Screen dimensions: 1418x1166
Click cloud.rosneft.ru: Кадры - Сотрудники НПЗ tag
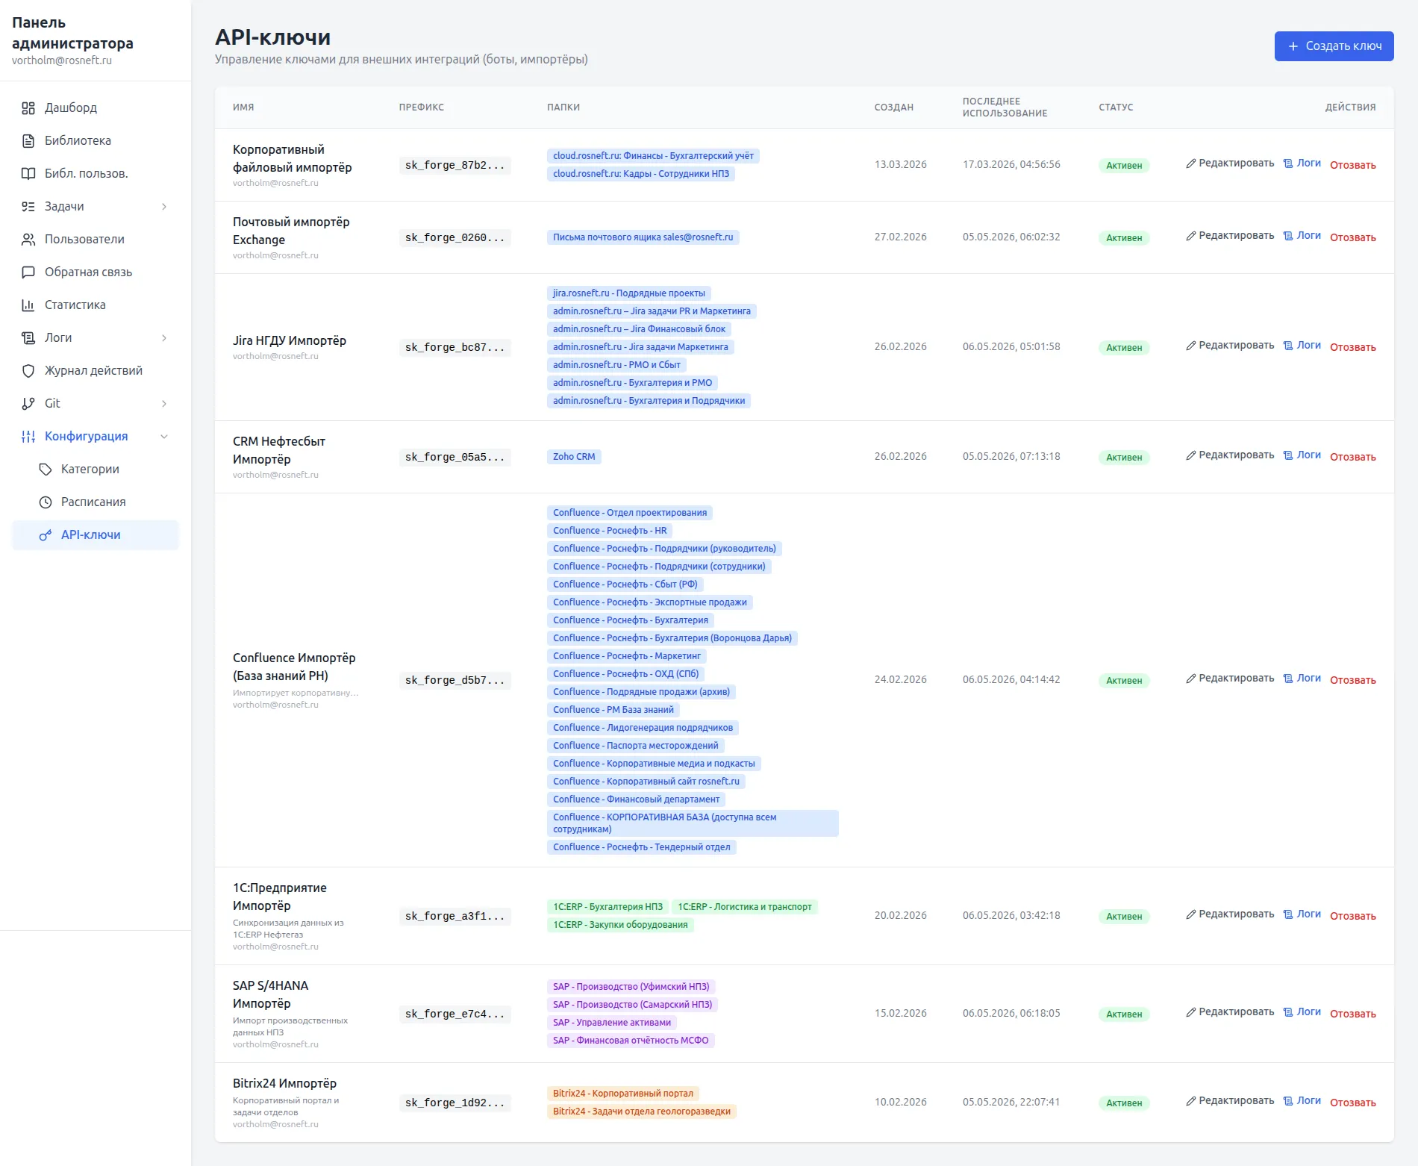641,174
